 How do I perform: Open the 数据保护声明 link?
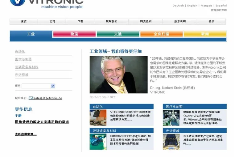point(219,10)
